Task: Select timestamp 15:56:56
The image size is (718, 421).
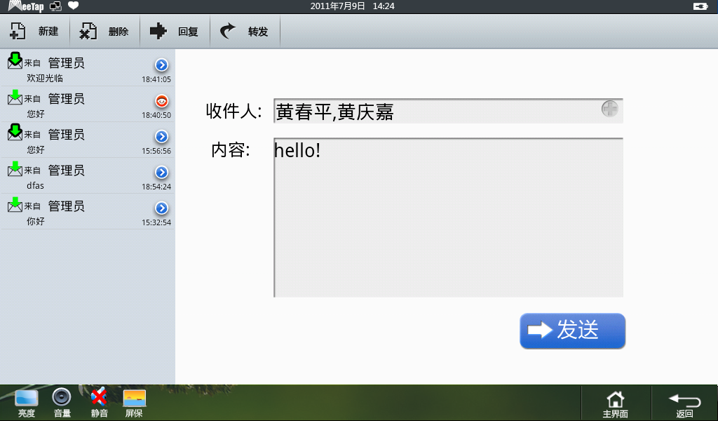Action: click(156, 151)
